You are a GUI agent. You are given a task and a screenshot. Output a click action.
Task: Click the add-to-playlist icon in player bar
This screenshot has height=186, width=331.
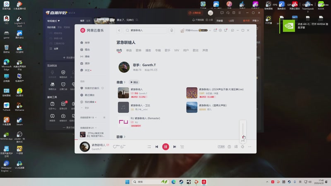[229, 147]
